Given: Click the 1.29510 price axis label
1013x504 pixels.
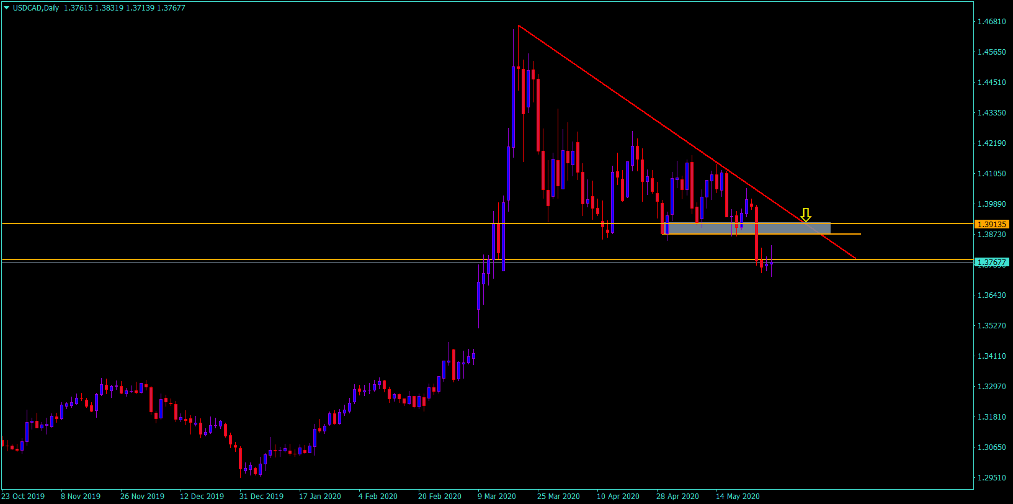Looking at the screenshot, I should [x=991, y=477].
